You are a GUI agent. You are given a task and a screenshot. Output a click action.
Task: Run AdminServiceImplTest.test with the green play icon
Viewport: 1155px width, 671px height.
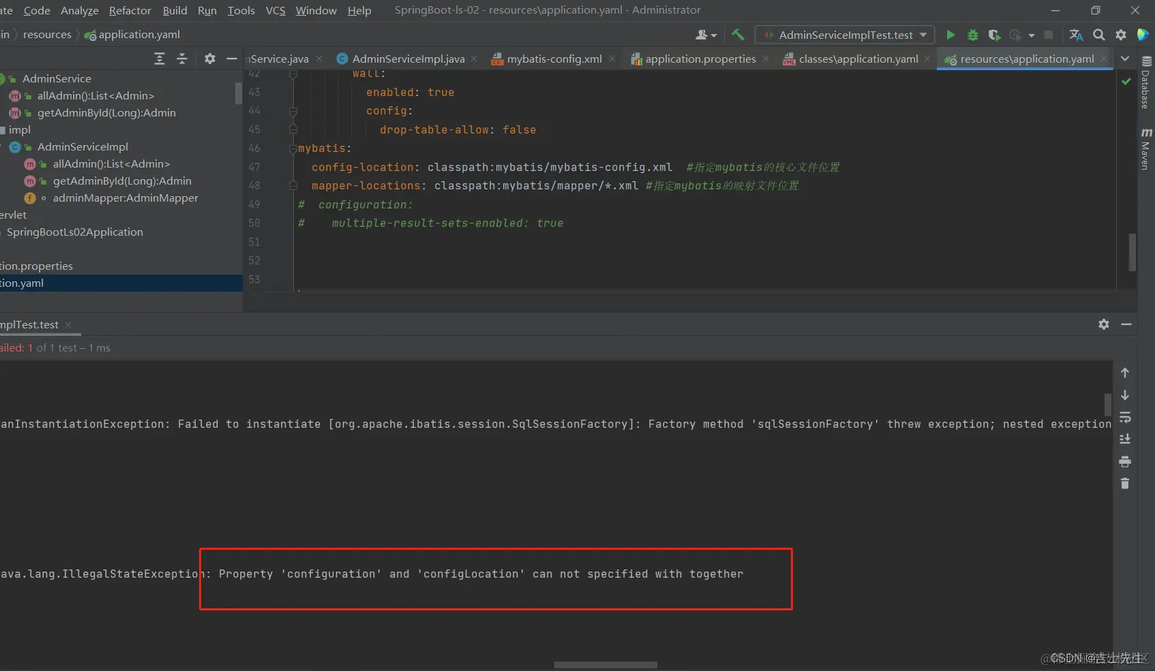(950, 35)
